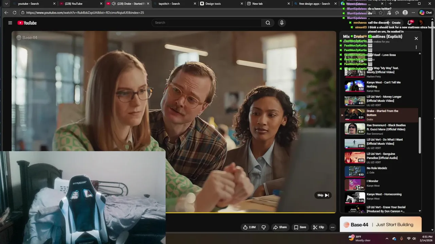Open Windows weather widget
Image resolution: width=435 pixels, height=244 pixels.
pos(360,238)
